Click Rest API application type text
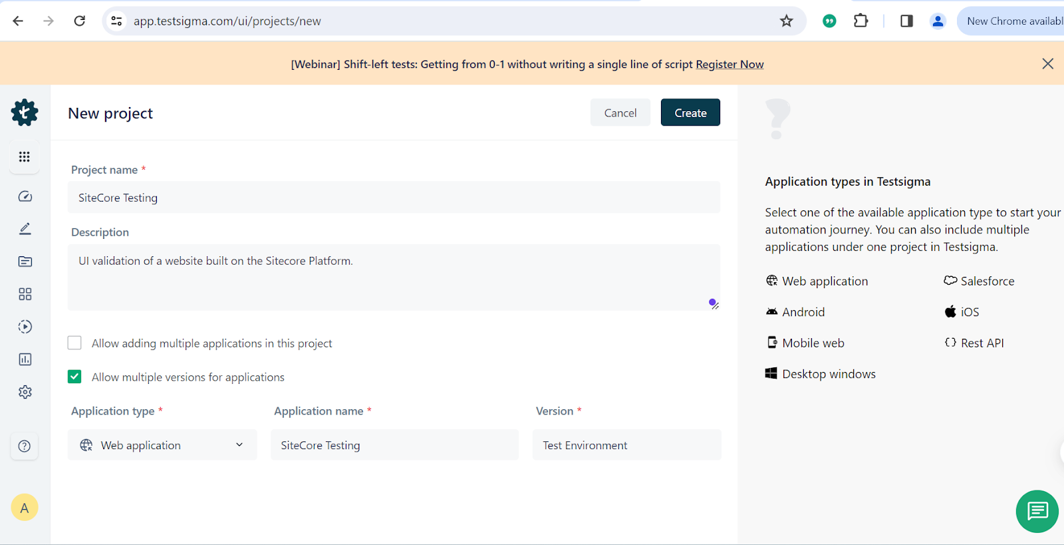 (982, 343)
